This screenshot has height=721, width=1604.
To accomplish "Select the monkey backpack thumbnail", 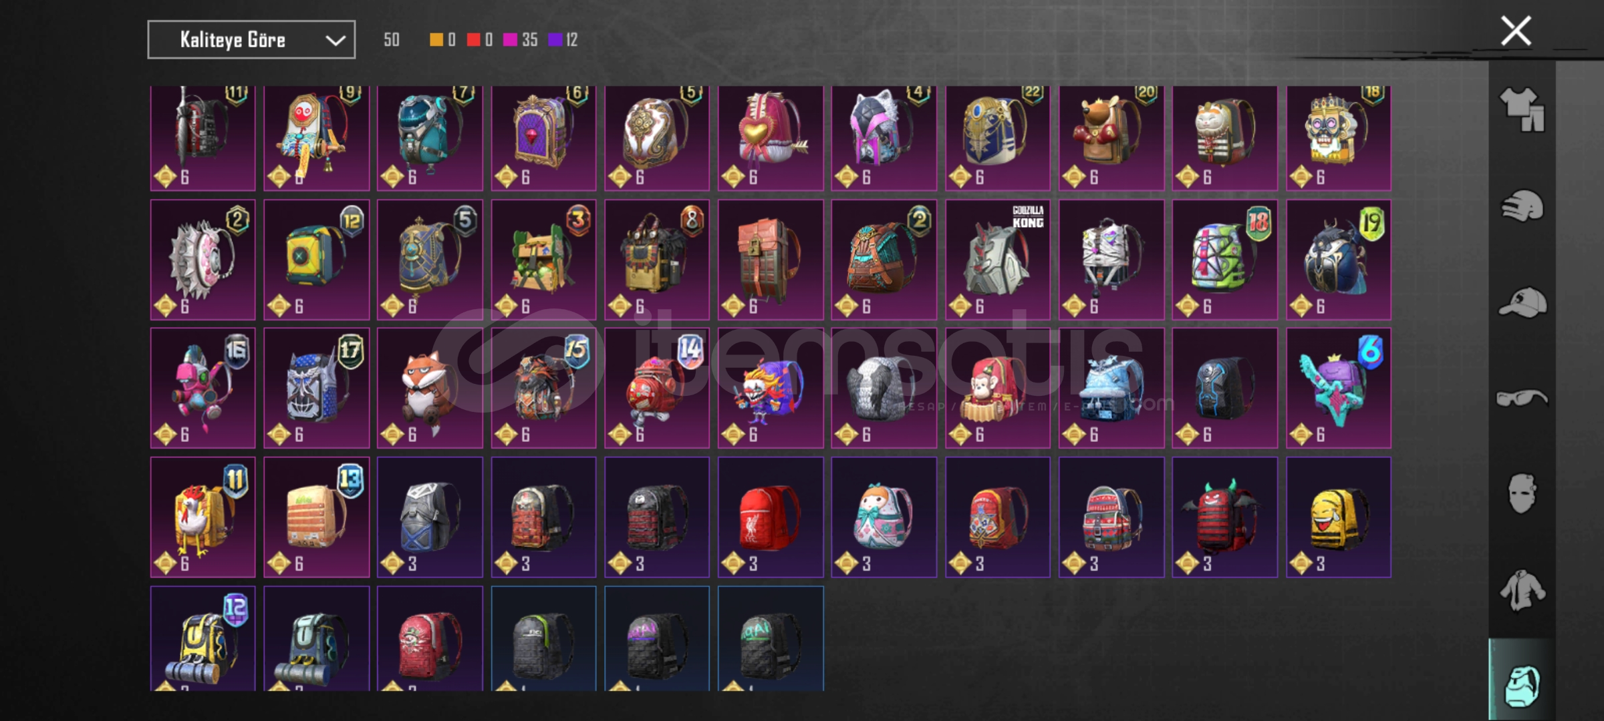I will 997,388.
